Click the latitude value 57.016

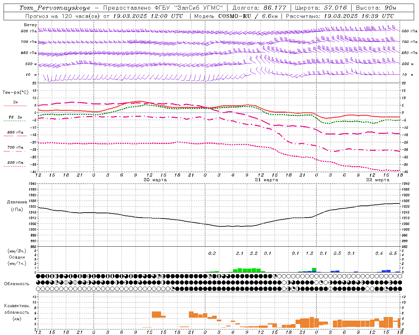pyautogui.click(x=336, y=8)
